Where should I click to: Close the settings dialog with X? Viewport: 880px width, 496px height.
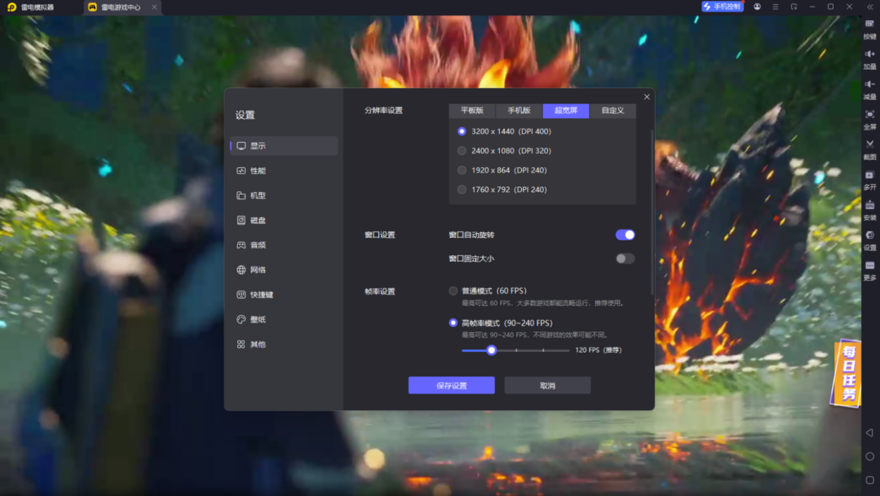(x=647, y=97)
